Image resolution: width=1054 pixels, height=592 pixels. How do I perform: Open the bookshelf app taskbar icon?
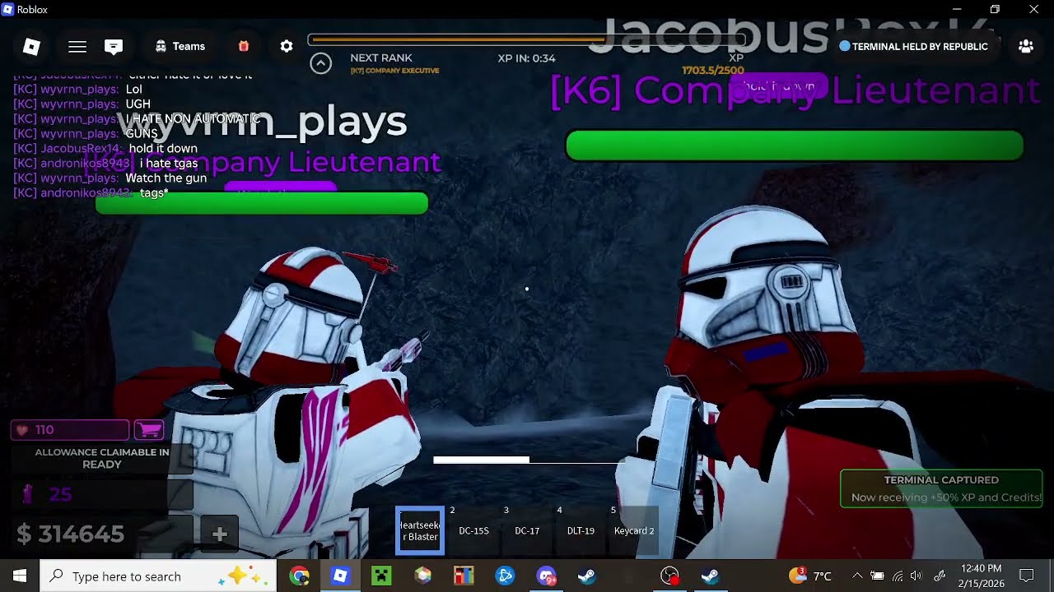464,576
